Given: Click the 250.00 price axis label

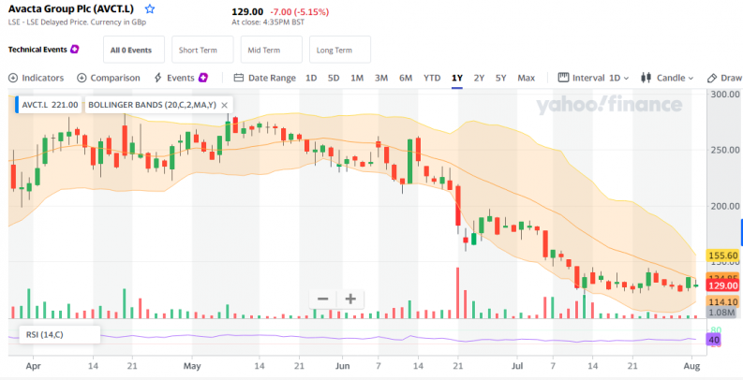Looking at the screenshot, I should pos(725,150).
